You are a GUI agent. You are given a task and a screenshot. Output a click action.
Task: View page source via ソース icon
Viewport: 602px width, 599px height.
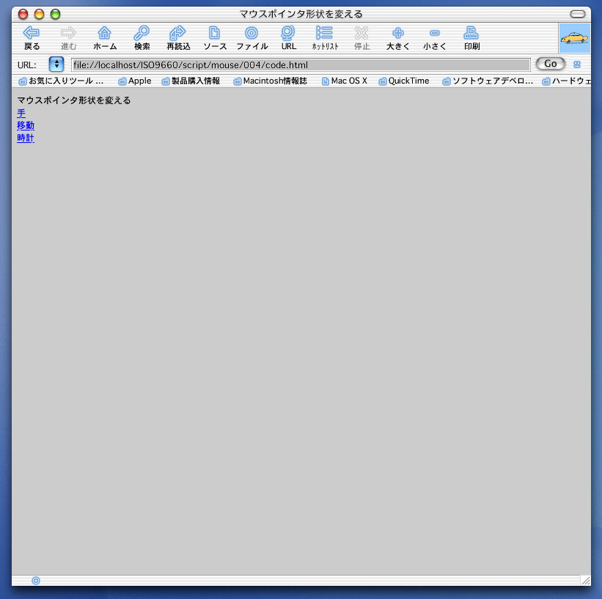tap(214, 33)
